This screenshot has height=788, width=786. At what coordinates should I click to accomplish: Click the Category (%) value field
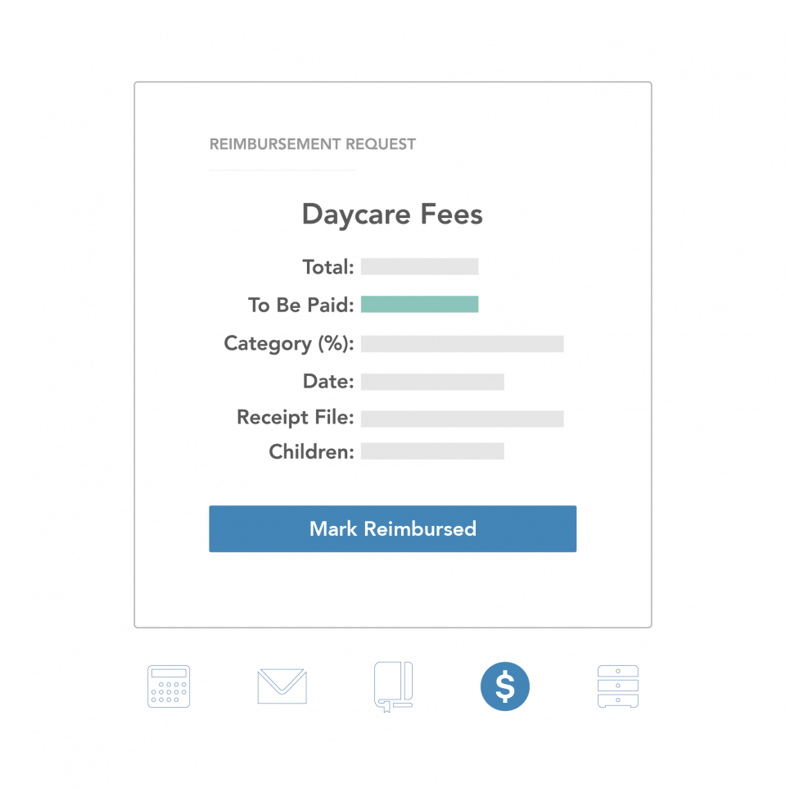click(x=462, y=344)
